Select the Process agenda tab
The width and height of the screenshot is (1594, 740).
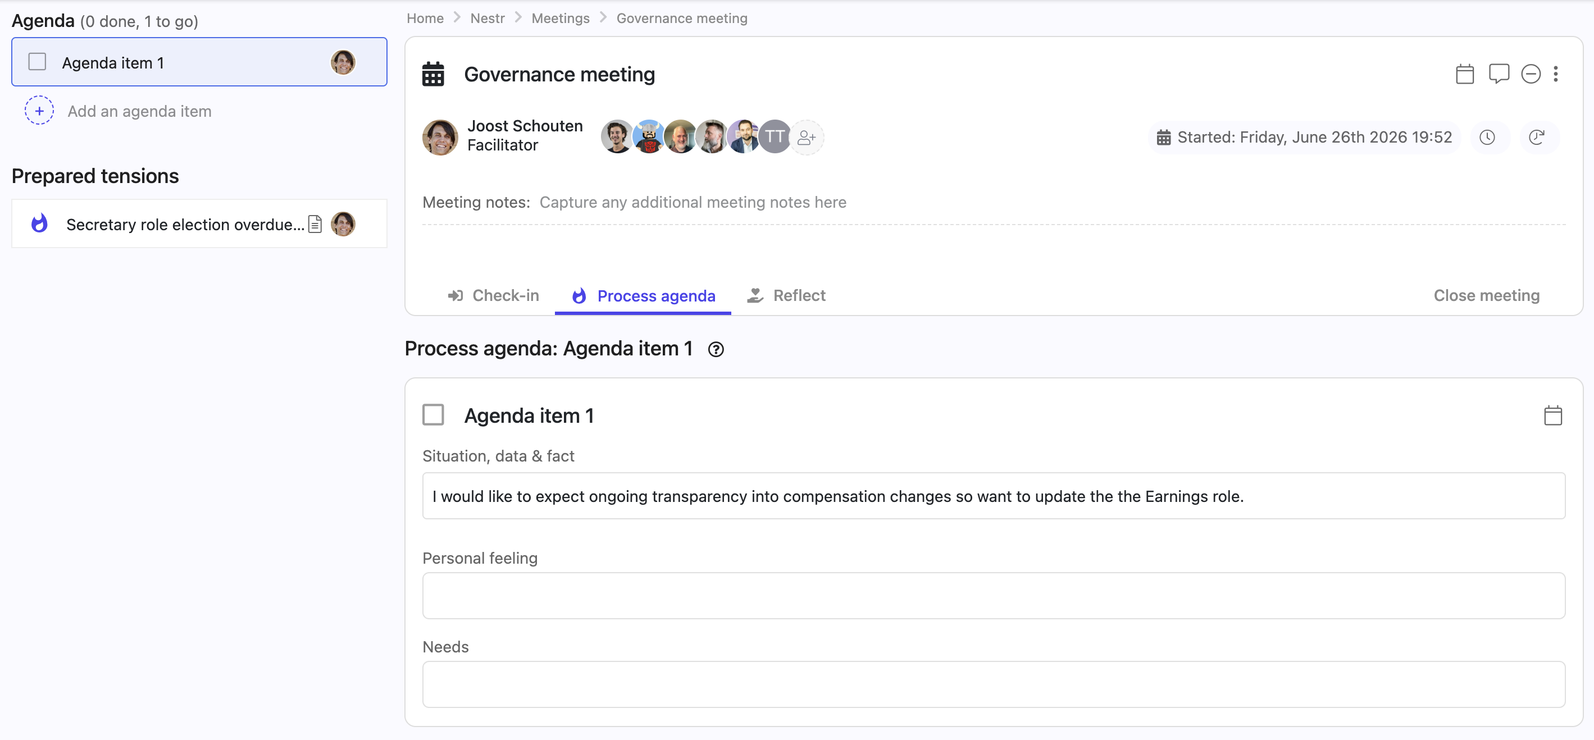[643, 296]
